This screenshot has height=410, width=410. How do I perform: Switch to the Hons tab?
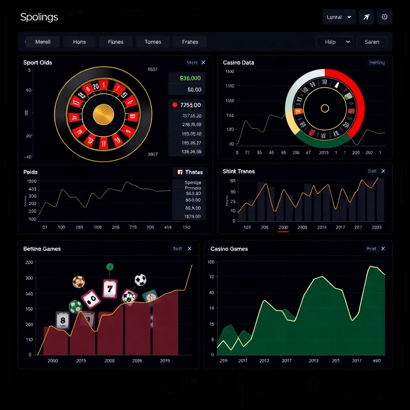(79, 42)
